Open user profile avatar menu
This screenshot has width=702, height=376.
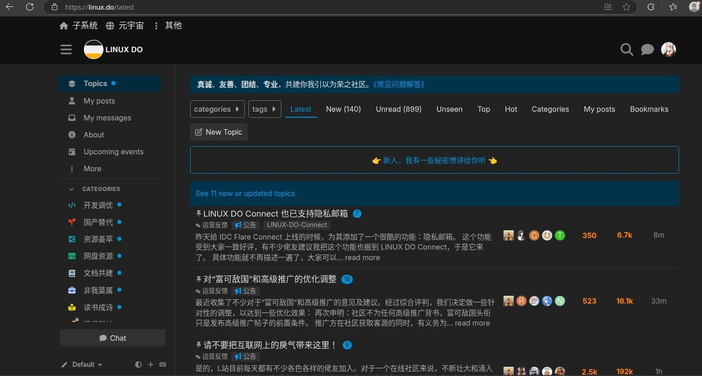point(668,49)
